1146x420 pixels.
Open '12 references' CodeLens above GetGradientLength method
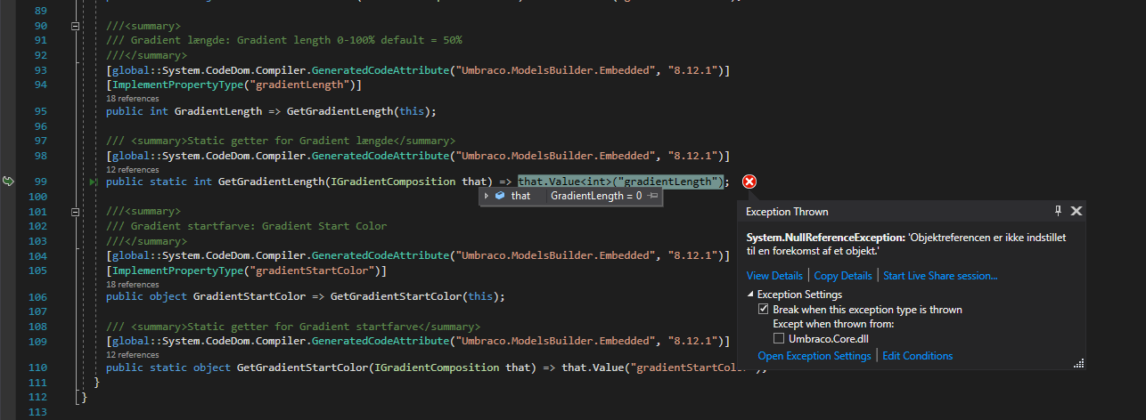tap(133, 169)
